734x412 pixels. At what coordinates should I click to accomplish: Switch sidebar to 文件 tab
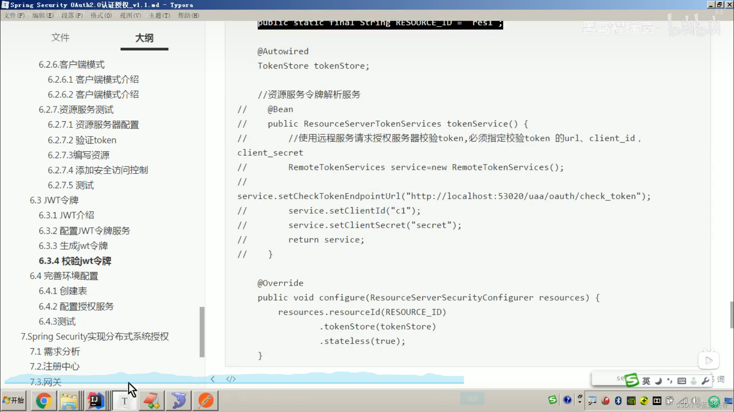point(60,37)
